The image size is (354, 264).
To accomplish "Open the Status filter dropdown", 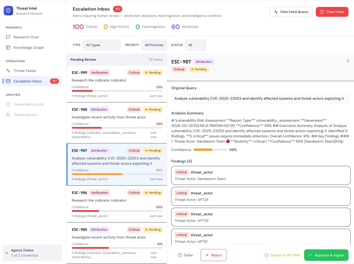I will [x=195, y=45].
